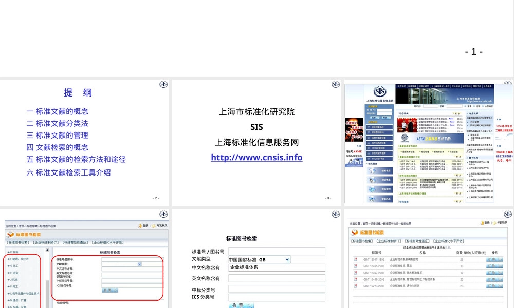The height and width of the screenshot is (308, 514).
Task: Select the [企业标准化水平评估] tab above the classification tree
Action: (108, 242)
